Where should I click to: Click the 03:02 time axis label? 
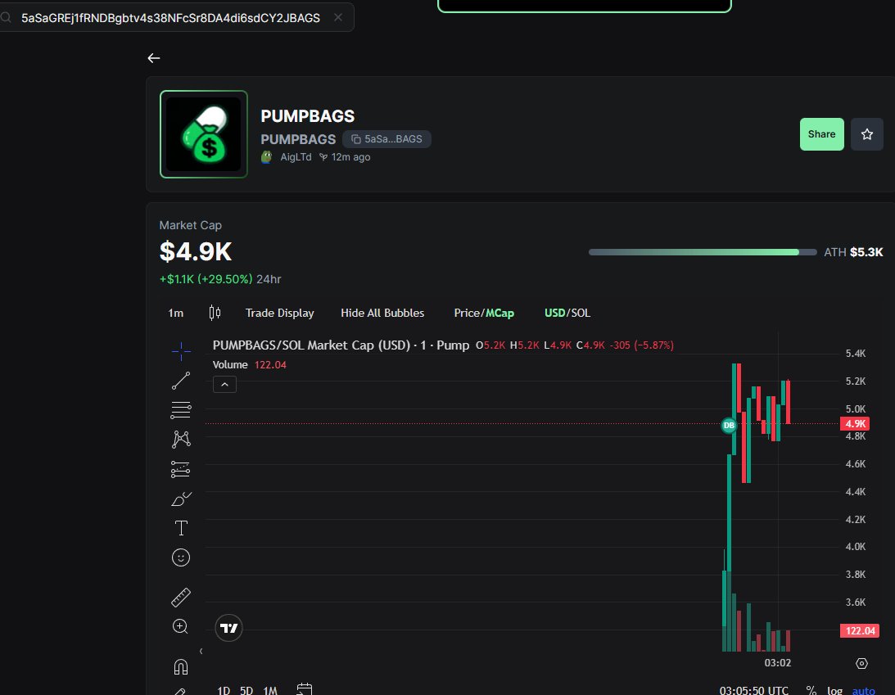(x=777, y=662)
